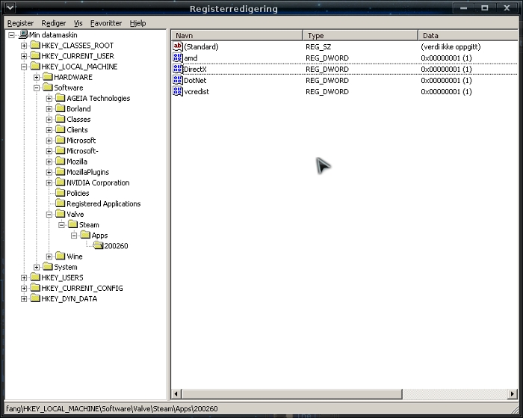Viewport: 523px width, 418px height.
Task: Select the HKEY_CURRENT_USER folder icon
Action: [x=35, y=56]
